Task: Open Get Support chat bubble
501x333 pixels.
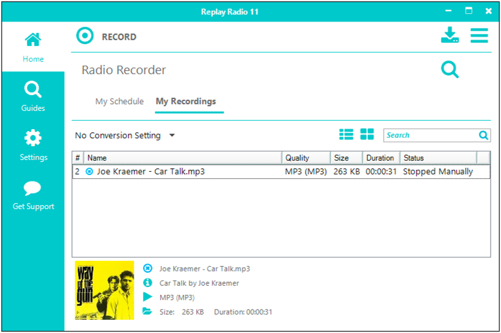Action: [33, 195]
